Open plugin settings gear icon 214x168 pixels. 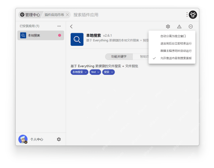pos(168,26)
